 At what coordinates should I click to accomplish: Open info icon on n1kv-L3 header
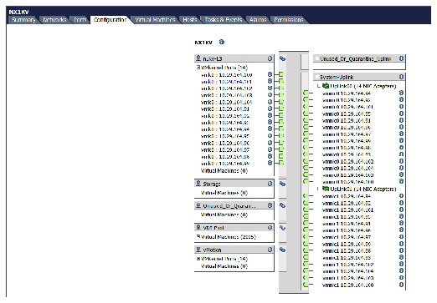(x=270, y=58)
